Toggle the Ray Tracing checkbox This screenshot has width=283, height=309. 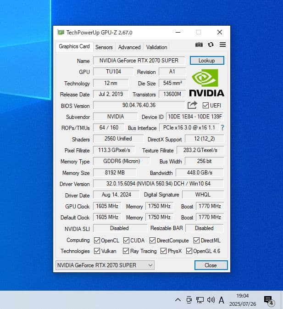tap(126, 251)
